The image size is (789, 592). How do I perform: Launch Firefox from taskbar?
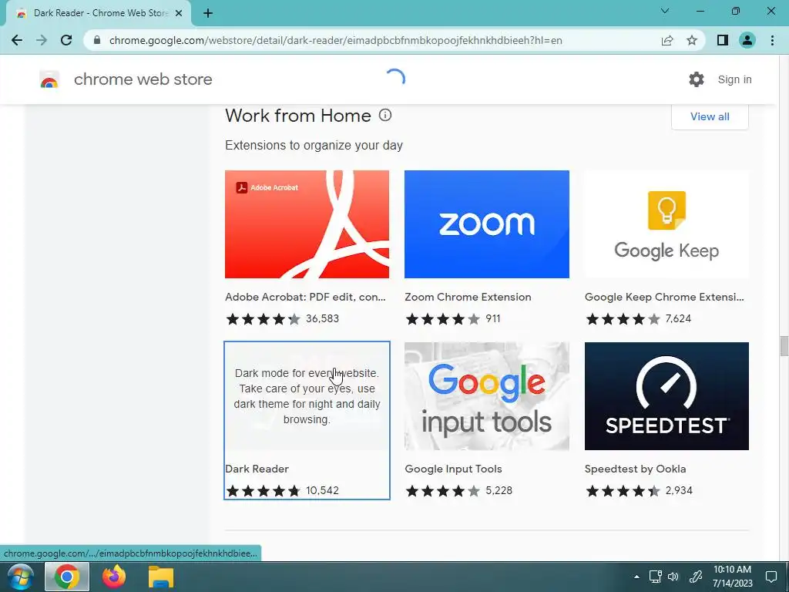[x=114, y=577]
